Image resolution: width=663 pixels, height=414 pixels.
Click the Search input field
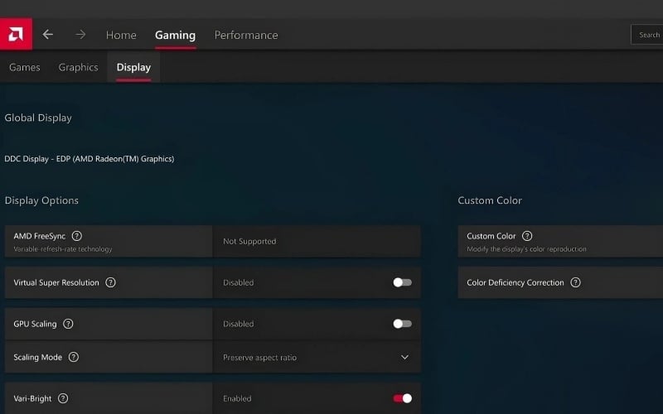(x=648, y=35)
